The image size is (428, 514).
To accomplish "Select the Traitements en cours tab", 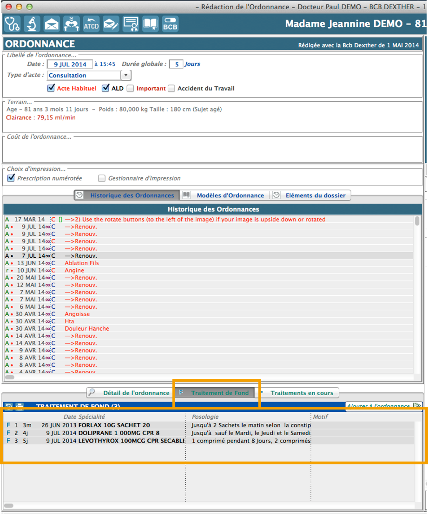I will (302, 393).
